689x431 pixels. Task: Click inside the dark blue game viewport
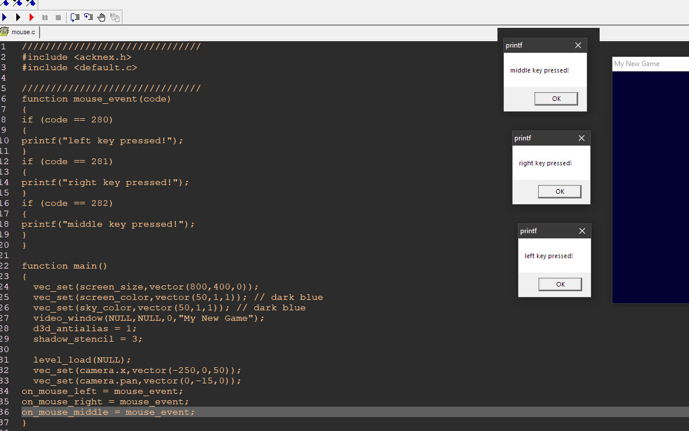(650, 187)
